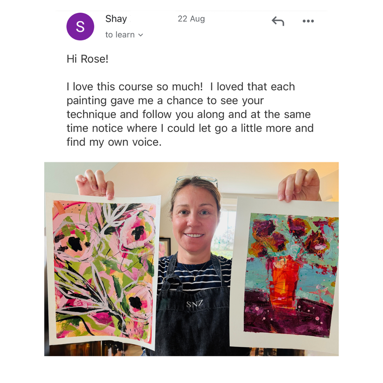
Task: Tap the pendant necklace in the photo
Action: click(194, 278)
